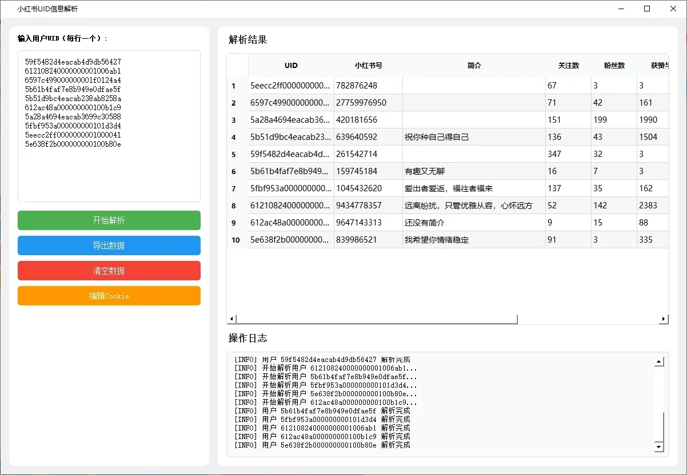Click the log panel vertical scrollbar thumb
Viewport: 687px width, 475px height.
click(x=659, y=426)
